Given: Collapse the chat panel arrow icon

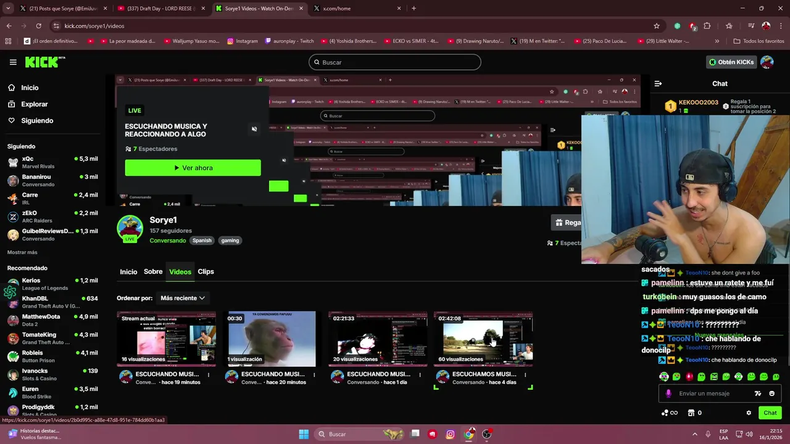Looking at the screenshot, I should 658,83.
